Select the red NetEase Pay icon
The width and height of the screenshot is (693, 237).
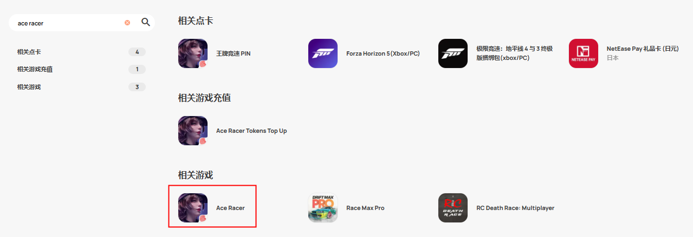tap(584, 53)
